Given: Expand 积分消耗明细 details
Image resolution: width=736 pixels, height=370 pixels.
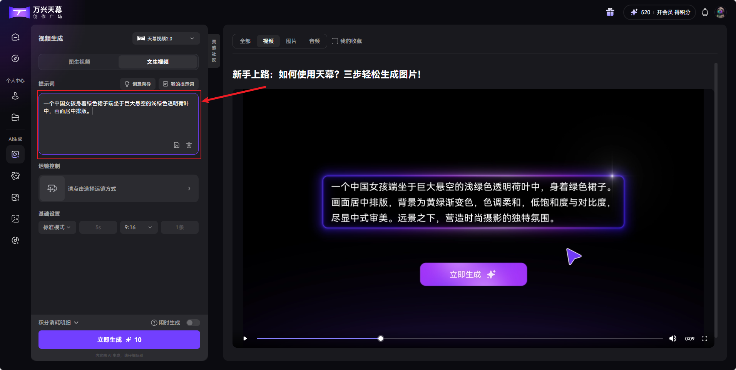Looking at the screenshot, I should [x=59, y=323].
